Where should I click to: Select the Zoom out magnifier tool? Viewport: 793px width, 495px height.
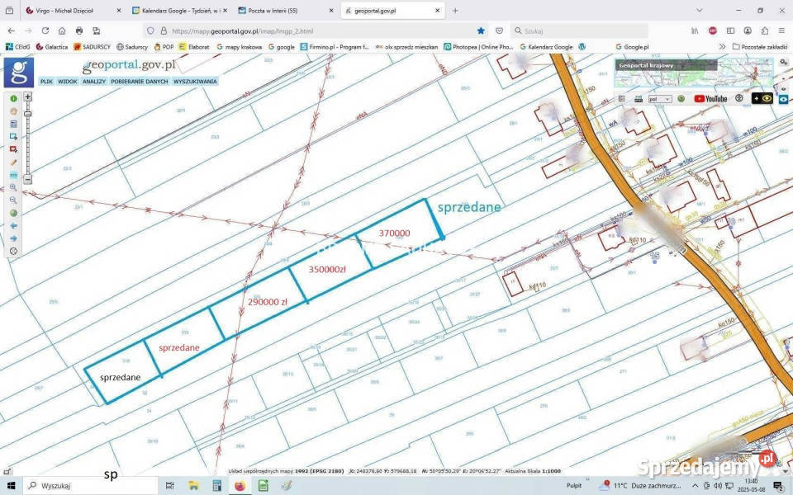click(x=13, y=200)
